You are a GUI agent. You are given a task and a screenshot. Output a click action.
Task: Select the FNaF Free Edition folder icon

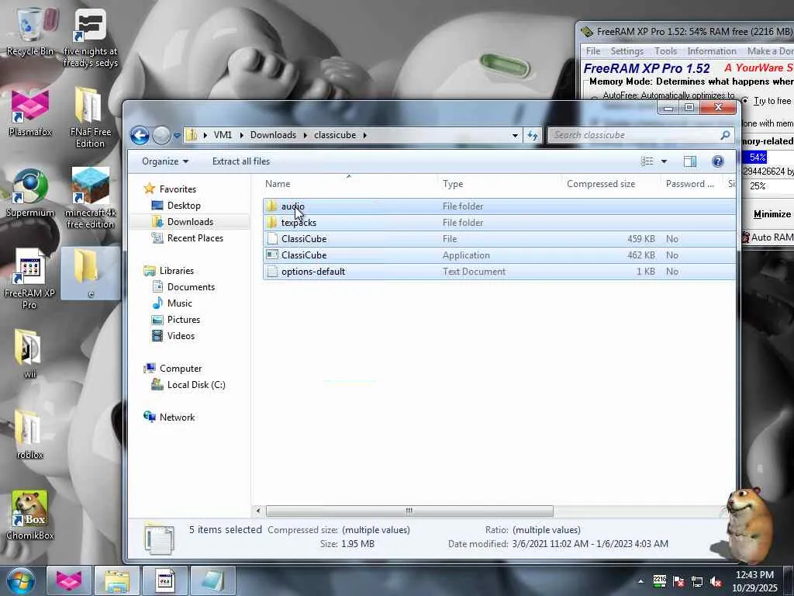point(90,118)
